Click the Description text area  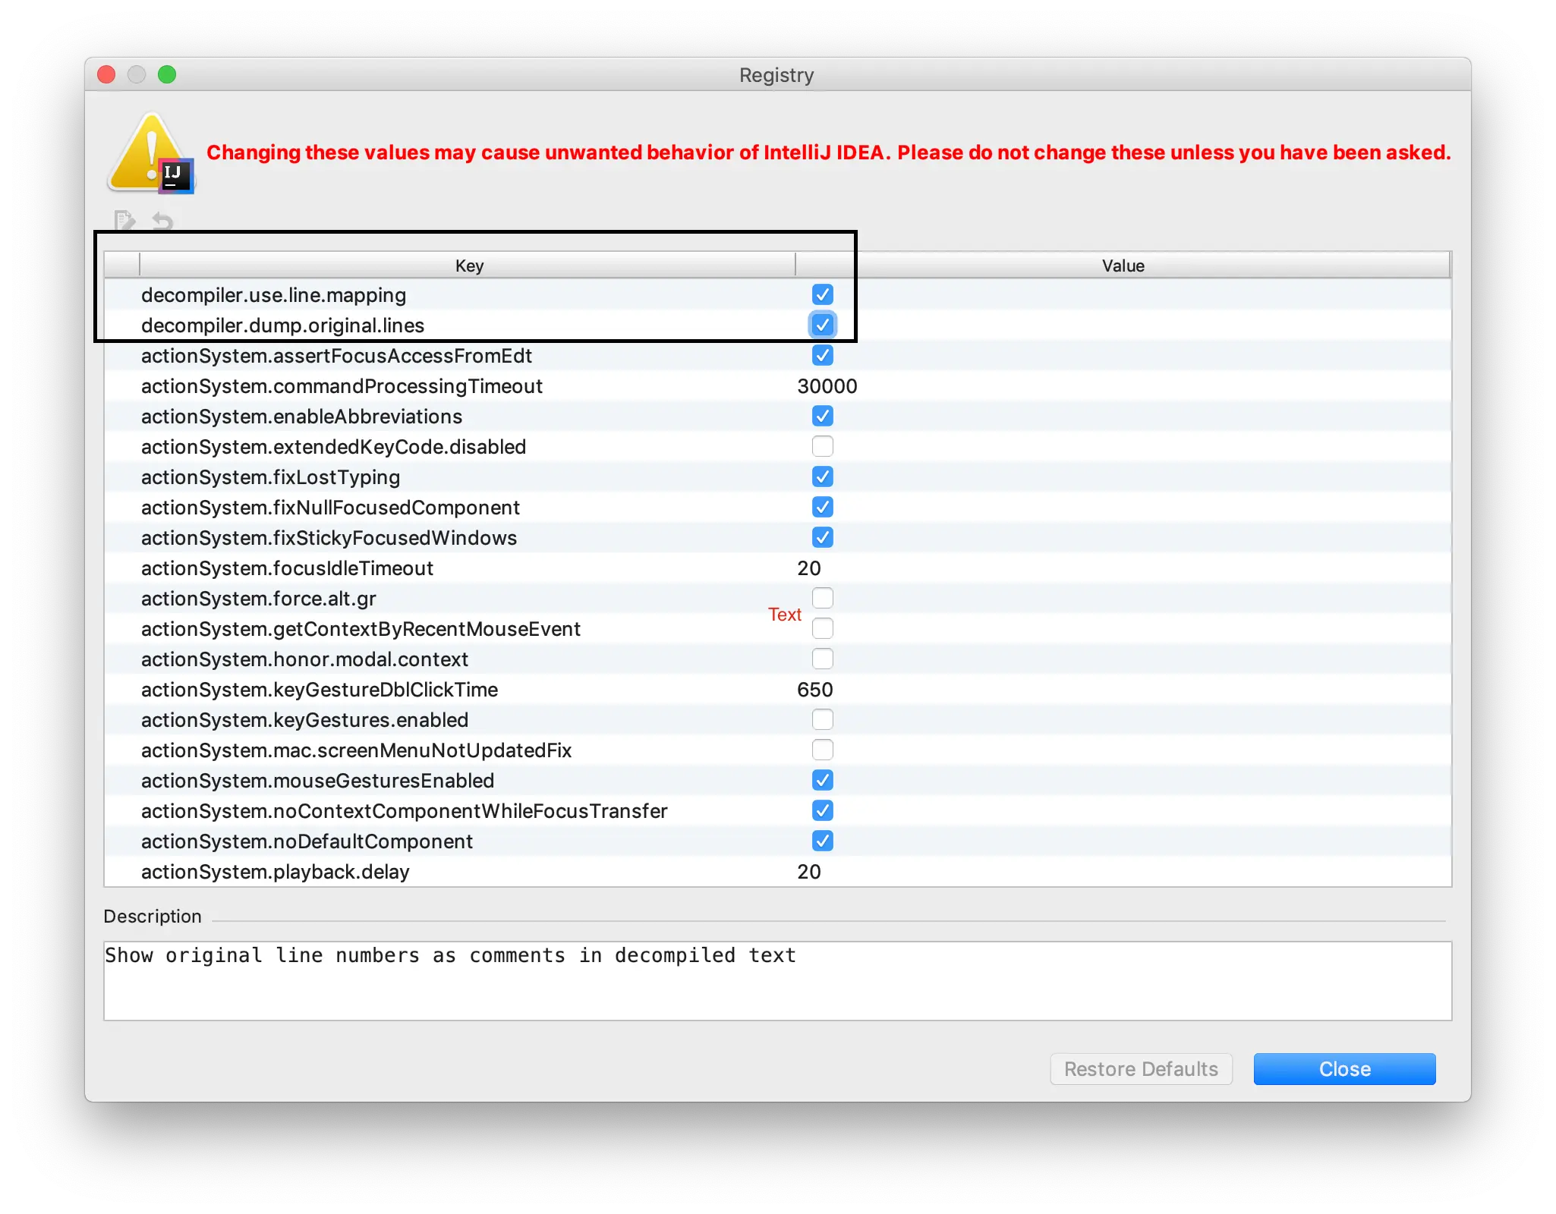pyautogui.click(x=777, y=980)
